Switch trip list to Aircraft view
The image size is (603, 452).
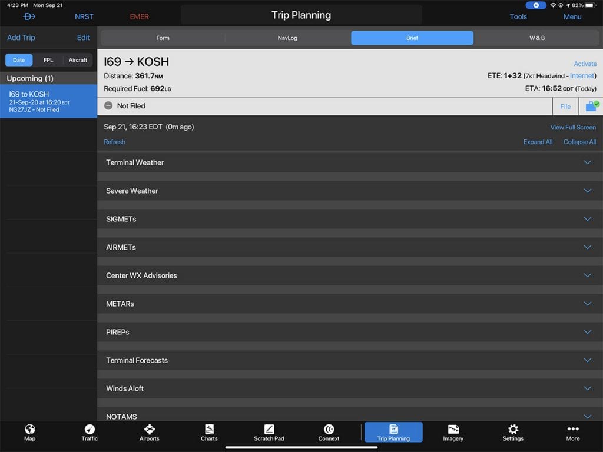pyautogui.click(x=77, y=59)
